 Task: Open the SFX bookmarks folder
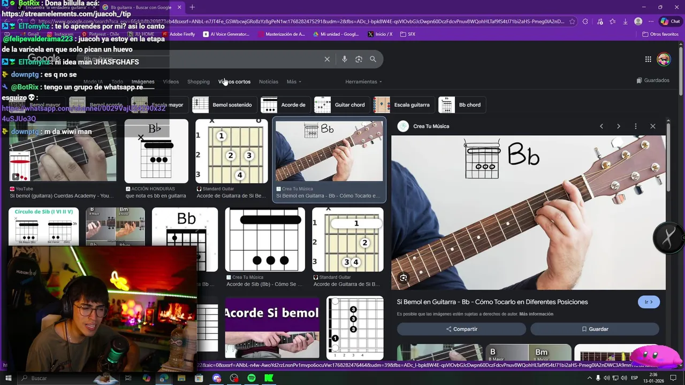407,34
